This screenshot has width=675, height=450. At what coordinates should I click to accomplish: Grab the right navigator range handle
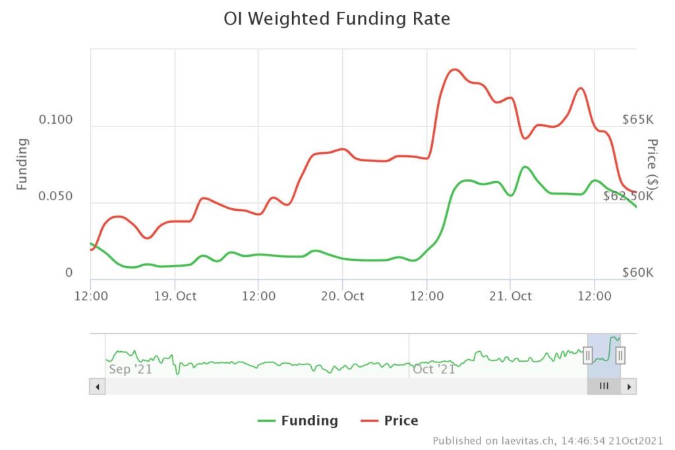[620, 356]
